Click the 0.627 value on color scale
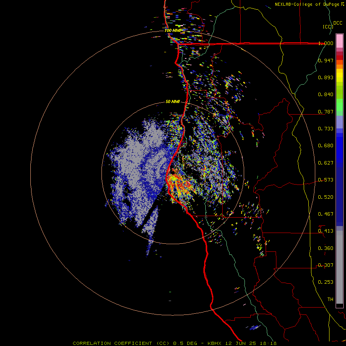This screenshot has height=346, width=346. coord(326,163)
